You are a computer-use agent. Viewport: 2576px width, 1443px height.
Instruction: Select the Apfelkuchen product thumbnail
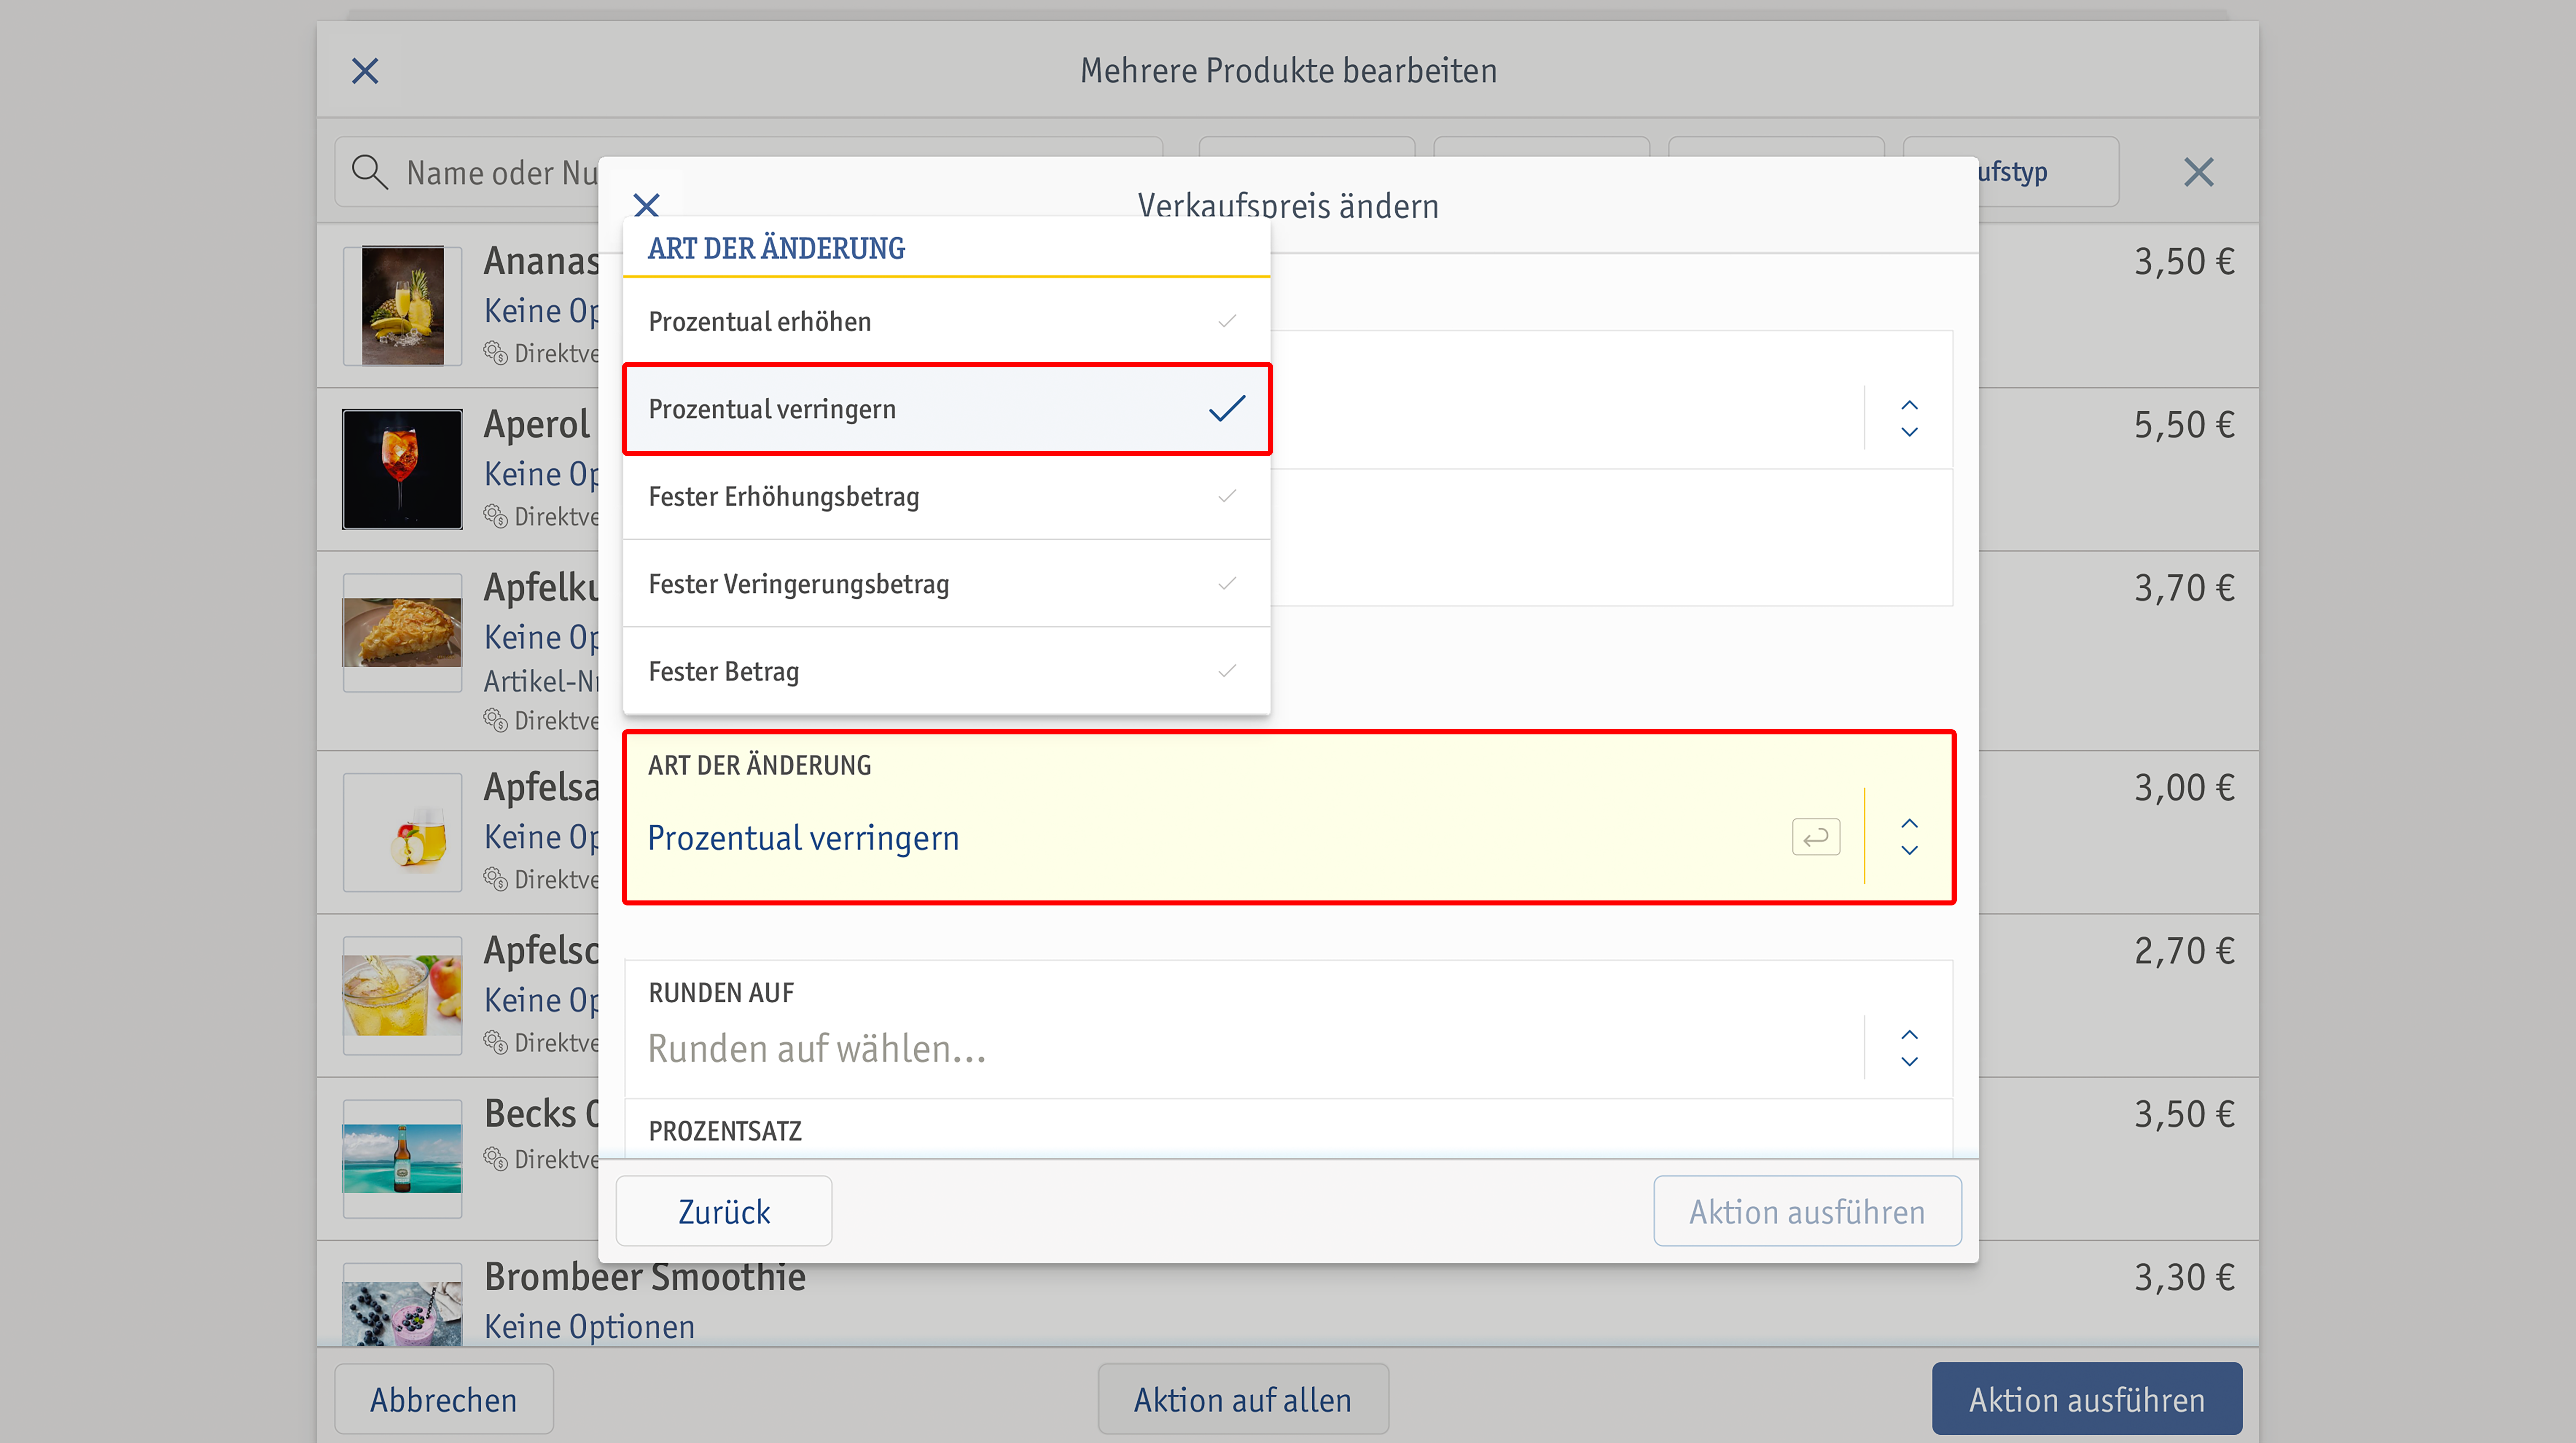click(x=402, y=633)
